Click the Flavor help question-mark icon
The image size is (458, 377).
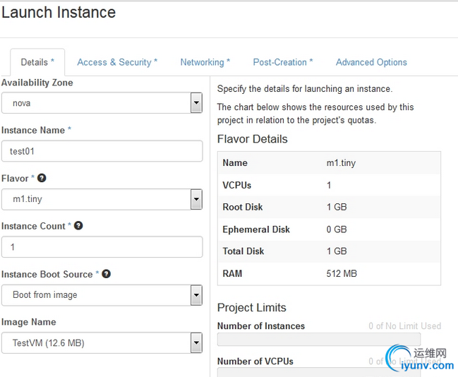click(42, 179)
